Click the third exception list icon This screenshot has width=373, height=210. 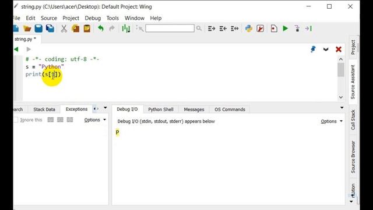click(70, 120)
